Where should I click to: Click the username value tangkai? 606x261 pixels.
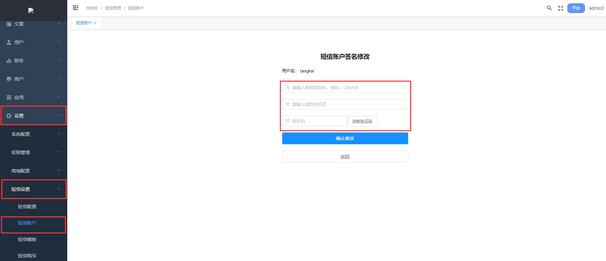[307, 71]
